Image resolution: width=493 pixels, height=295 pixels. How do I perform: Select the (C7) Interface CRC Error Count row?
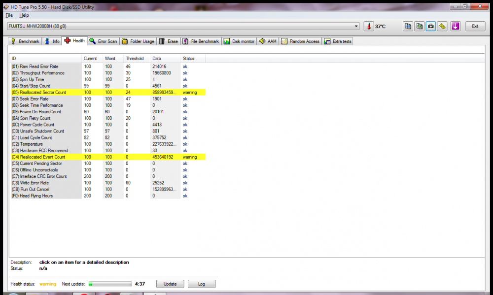pos(108,176)
